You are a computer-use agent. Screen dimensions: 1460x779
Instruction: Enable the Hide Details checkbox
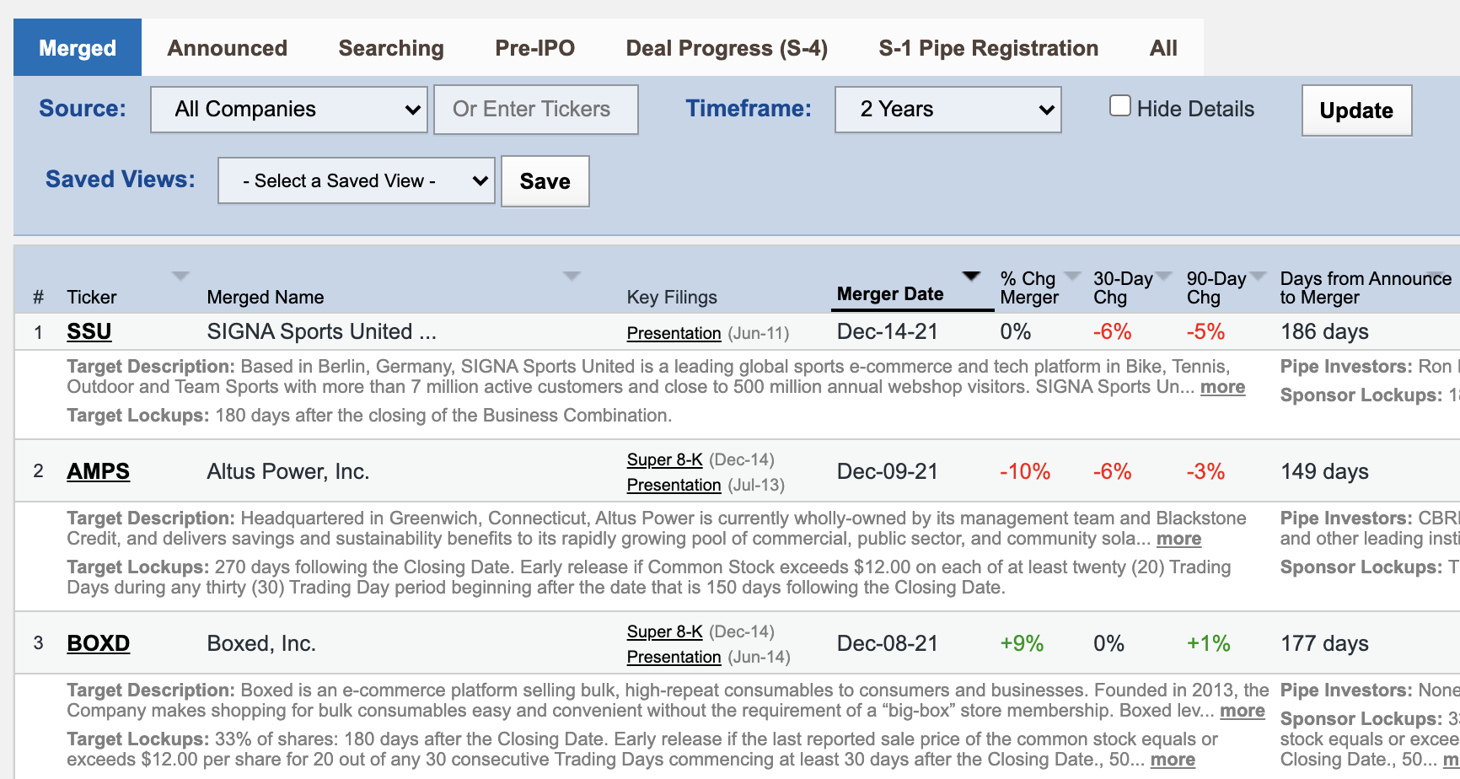tap(1119, 105)
